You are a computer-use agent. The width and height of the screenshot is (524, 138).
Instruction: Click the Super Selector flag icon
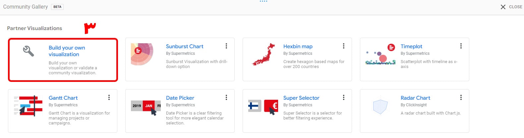tap(263, 106)
